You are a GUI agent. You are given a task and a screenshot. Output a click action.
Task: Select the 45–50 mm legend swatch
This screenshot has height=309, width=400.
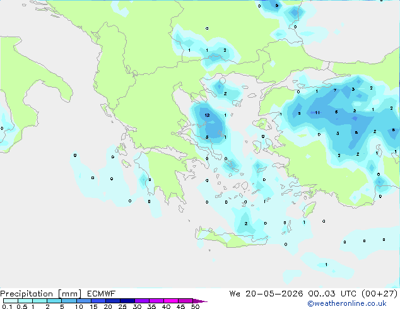[x=185, y=301]
